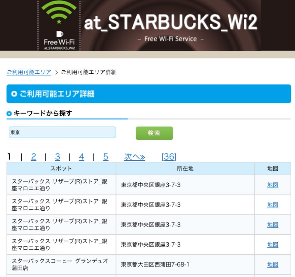Screen dimensions: 295x277
Task: Jump to the last page [36]
Action: [x=169, y=157]
